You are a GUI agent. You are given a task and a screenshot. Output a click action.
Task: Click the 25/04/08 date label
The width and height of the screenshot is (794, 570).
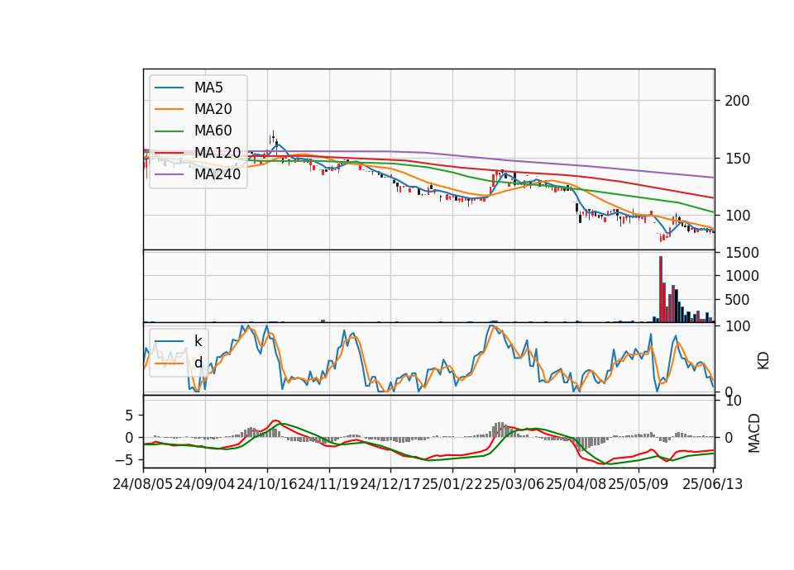click(576, 484)
